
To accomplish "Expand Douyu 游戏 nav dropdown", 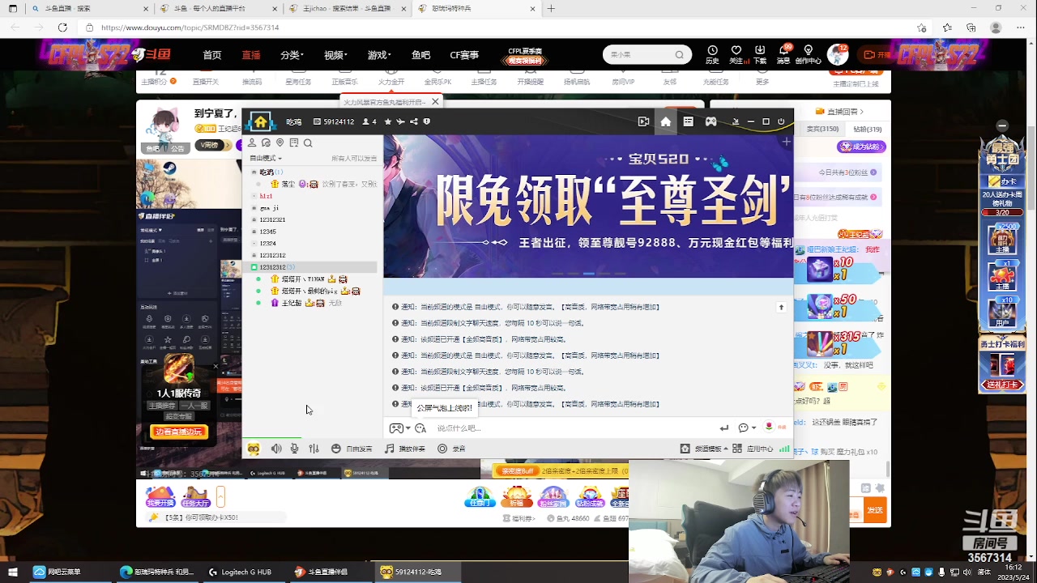I will tap(379, 55).
